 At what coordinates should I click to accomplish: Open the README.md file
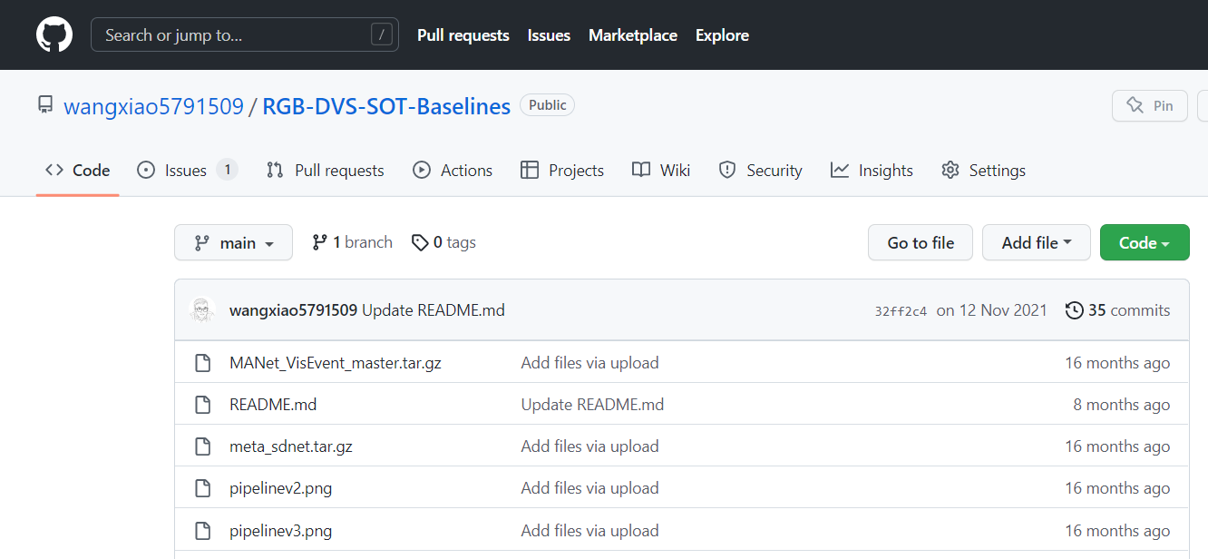[273, 405]
